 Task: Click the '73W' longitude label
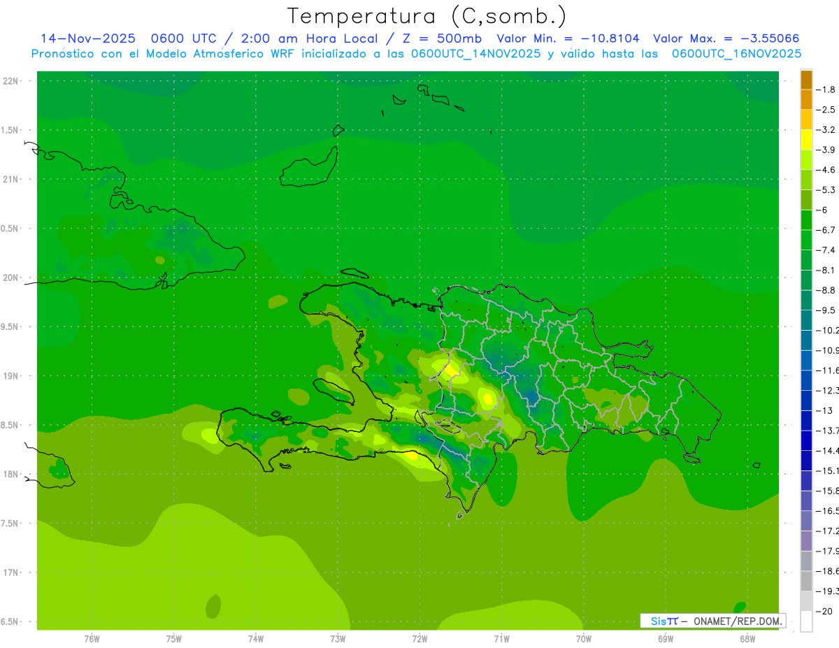(338, 639)
